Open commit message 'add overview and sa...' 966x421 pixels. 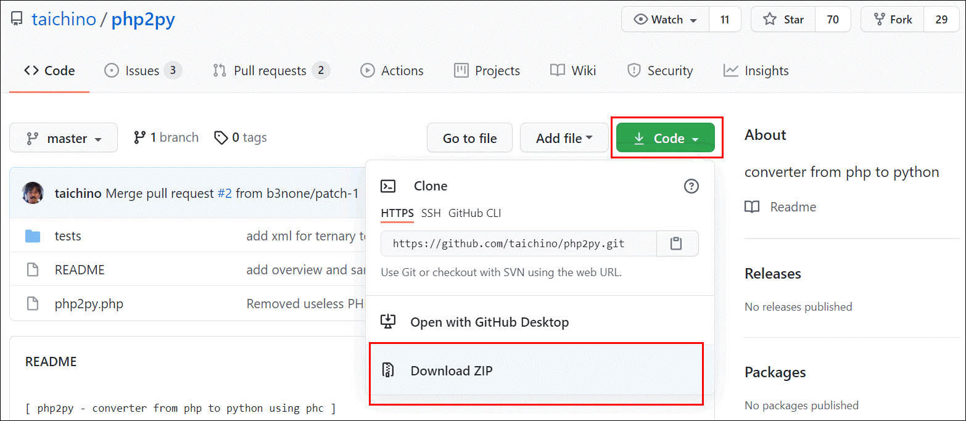click(x=306, y=270)
